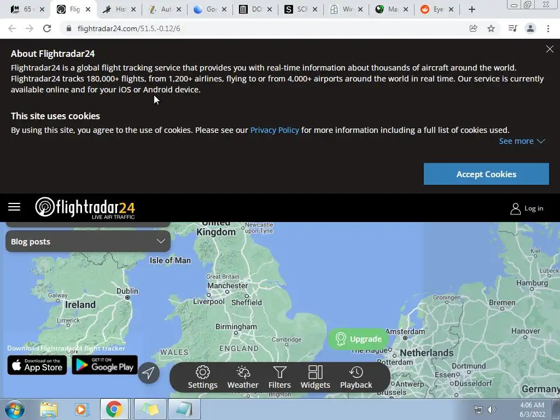Click the Flightradar24 logo
Image resolution: width=560 pixels, height=420 pixels.
(x=85, y=208)
